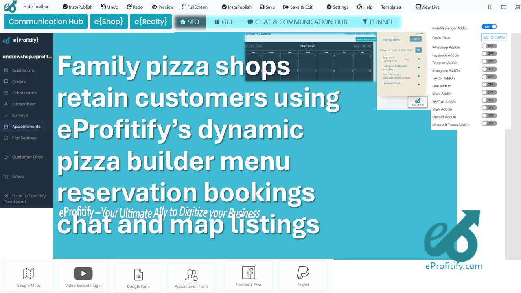The image size is (521, 293).
Task: Switch to the tablet device preview
Action: [504, 7]
